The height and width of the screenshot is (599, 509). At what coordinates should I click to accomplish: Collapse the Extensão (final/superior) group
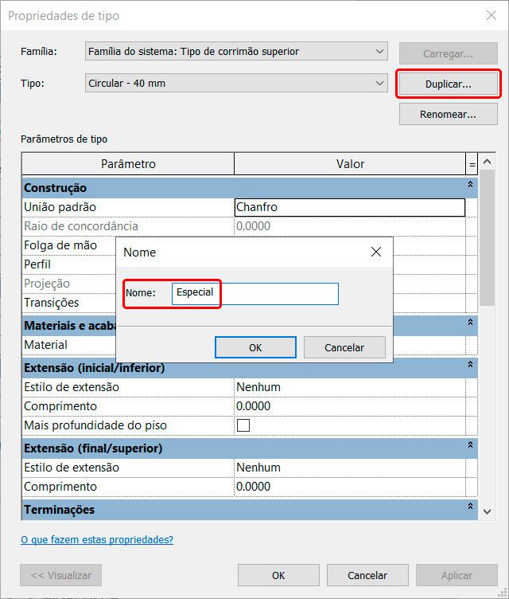pyautogui.click(x=470, y=445)
